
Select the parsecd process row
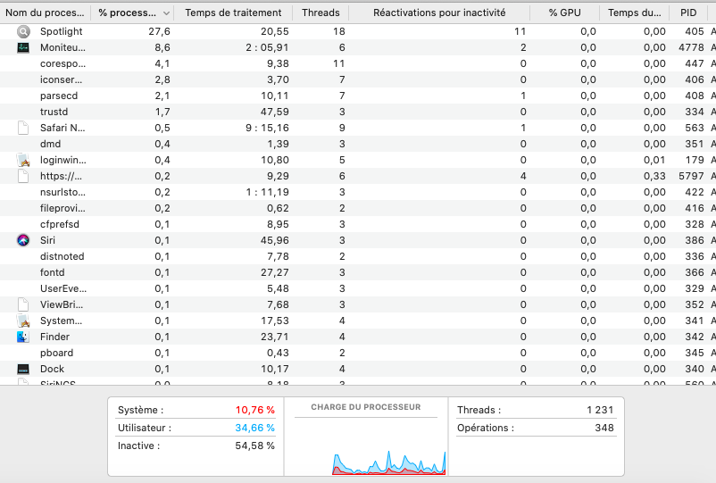(x=358, y=96)
